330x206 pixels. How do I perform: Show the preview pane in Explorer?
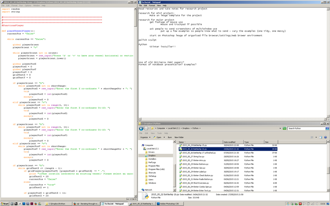click(x=321, y=137)
